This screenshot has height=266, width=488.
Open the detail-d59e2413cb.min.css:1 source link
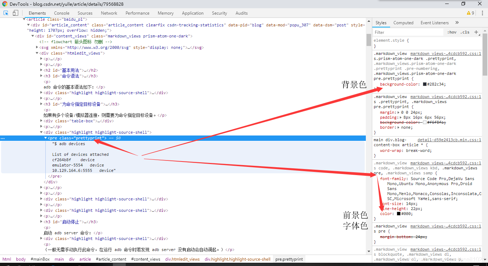pos(449,140)
